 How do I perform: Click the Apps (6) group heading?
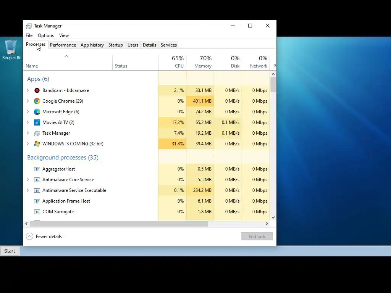coord(38,79)
